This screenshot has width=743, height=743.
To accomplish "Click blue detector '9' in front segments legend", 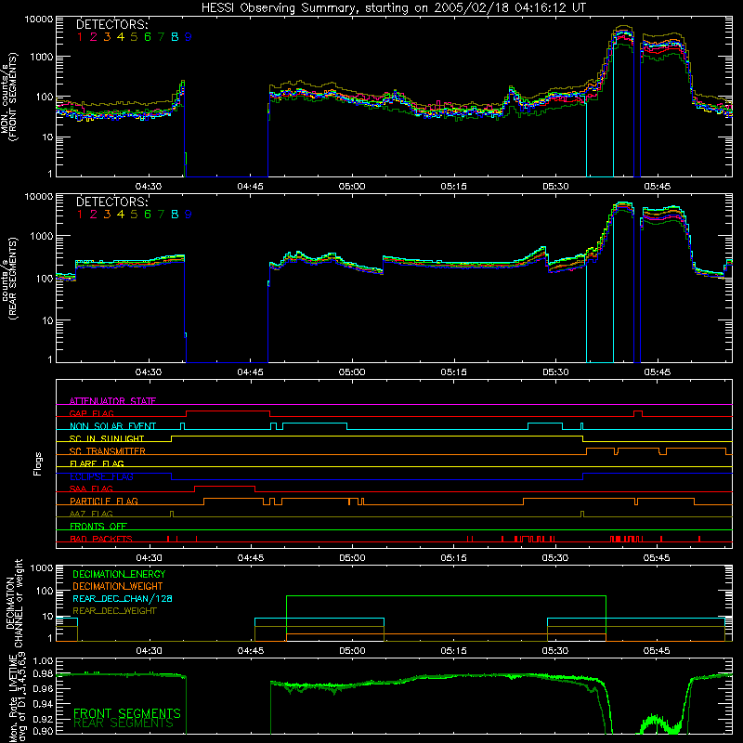I will [x=189, y=37].
